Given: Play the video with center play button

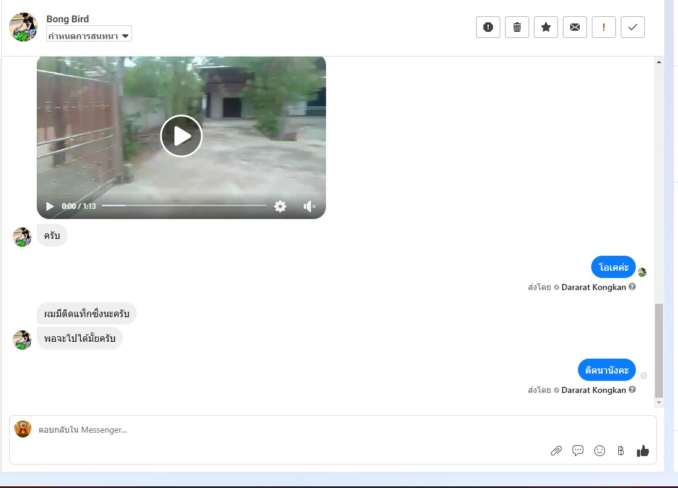Looking at the screenshot, I should (181, 136).
